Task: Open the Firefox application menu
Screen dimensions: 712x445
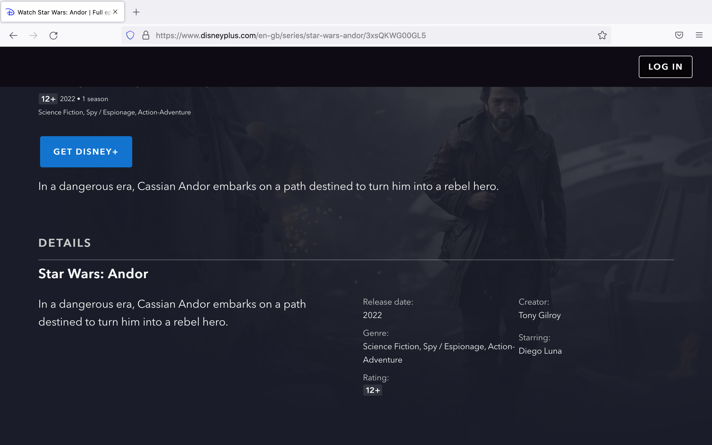Action: (699, 35)
